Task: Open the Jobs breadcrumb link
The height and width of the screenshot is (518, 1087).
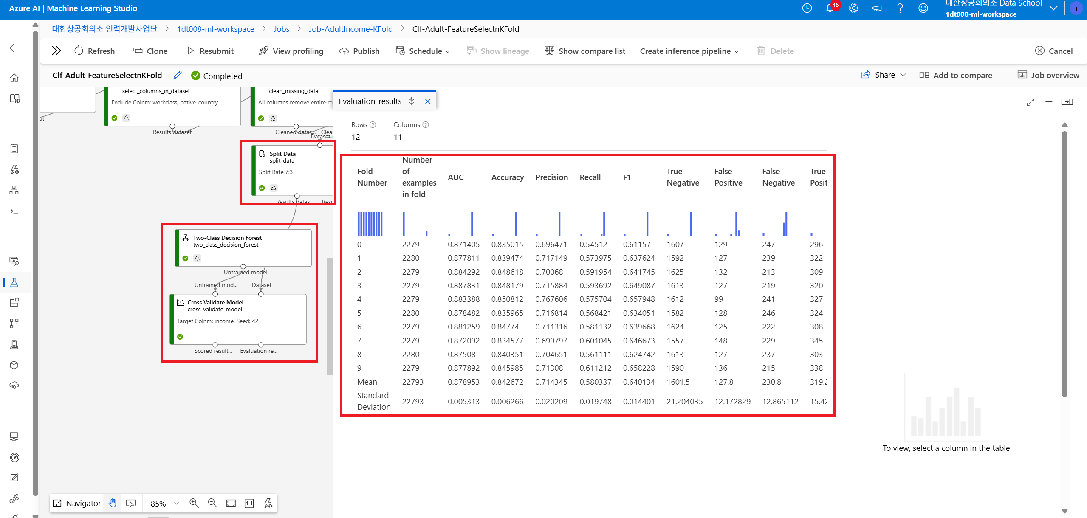Action: pyautogui.click(x=281, y=29)
